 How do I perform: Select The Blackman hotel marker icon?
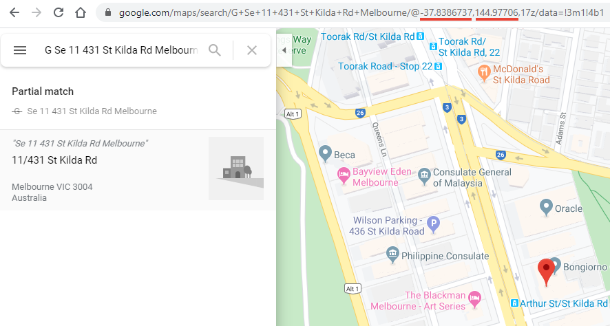coord(474,300)
